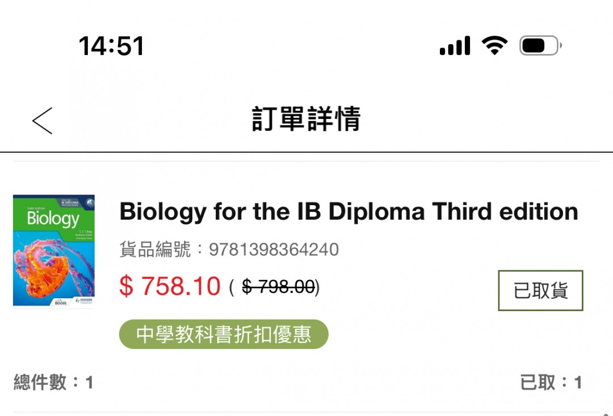613x416 pixels.
Task: Tap the Wi-Fi status icon
Action: [494, 46]
